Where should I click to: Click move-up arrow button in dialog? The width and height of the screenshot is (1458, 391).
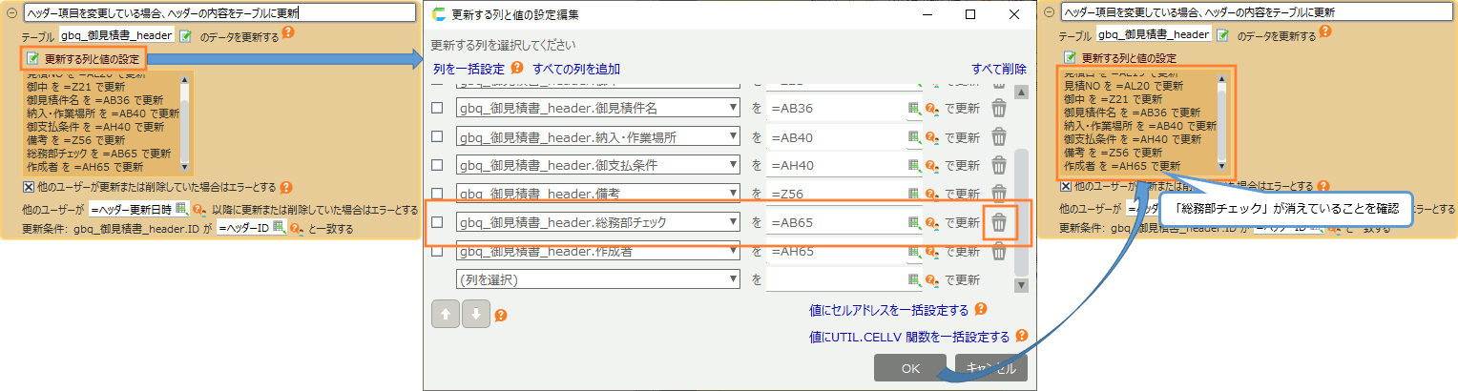click(446, 314)
